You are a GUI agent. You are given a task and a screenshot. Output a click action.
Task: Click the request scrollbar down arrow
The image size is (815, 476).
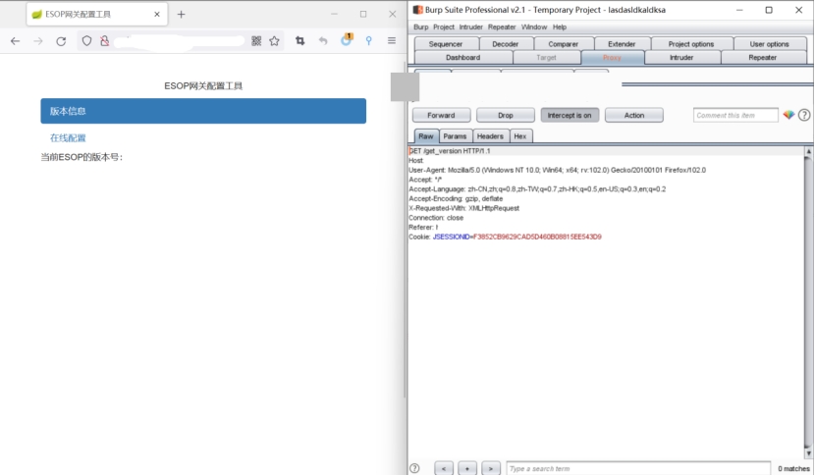pos(808,453)
